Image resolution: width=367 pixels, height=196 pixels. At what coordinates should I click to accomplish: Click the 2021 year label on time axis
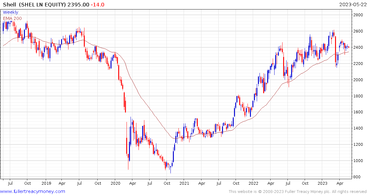(184, 183)
